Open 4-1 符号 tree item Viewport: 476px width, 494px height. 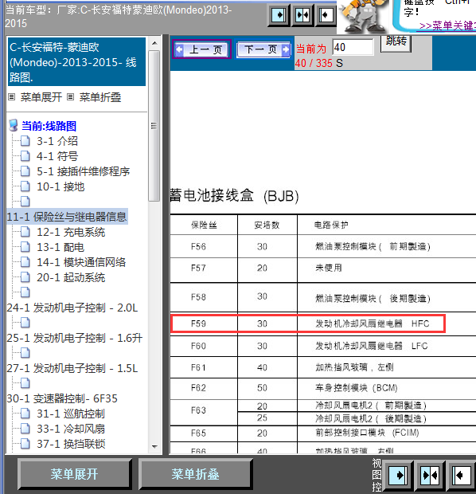click(57, 156)
